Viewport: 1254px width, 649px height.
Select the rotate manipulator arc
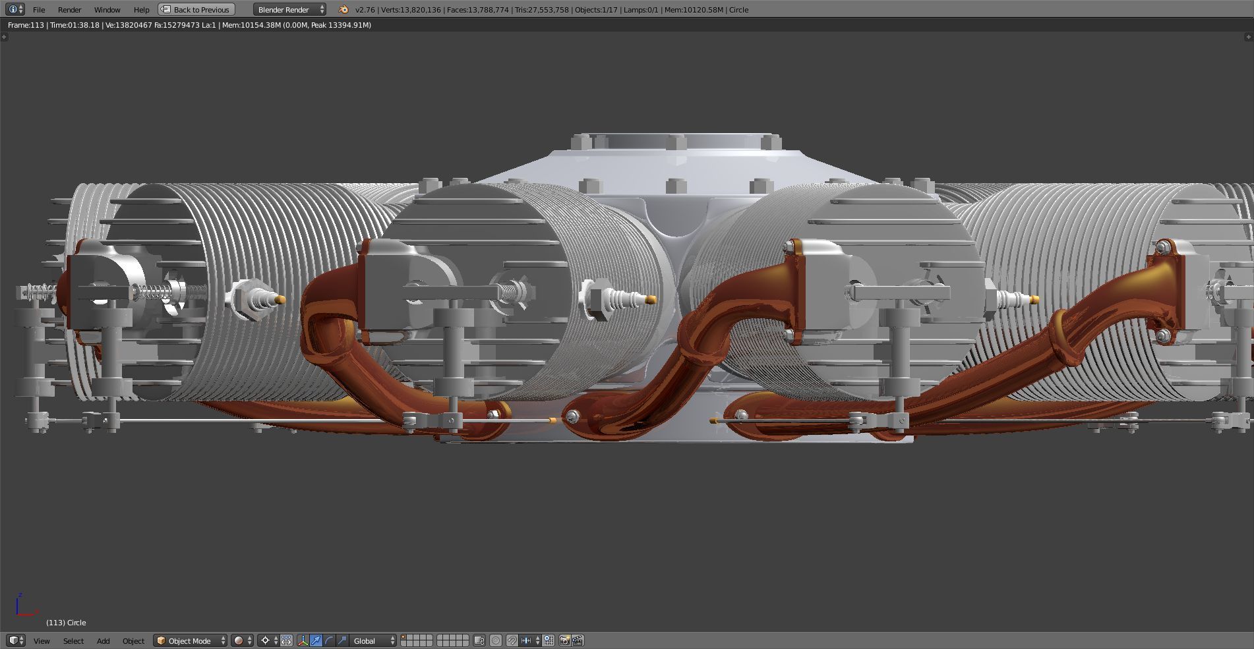[x=329, y=640]
